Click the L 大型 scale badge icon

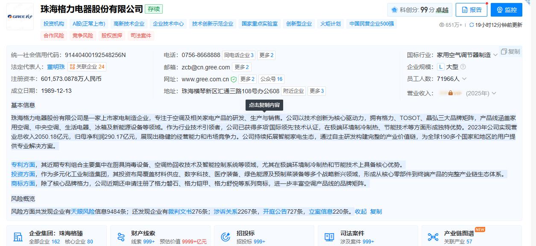coord(441,67)
